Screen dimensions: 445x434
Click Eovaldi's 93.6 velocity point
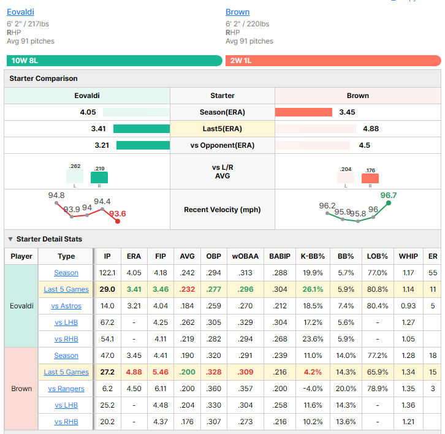[118, 221]
